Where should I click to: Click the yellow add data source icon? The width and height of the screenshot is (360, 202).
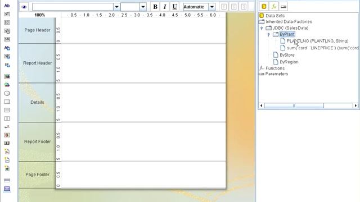tap(264, 6)
